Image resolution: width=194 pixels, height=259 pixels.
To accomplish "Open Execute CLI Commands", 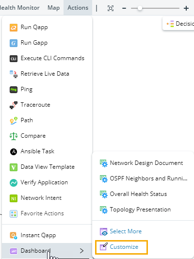I will click(x=47, y=58).
